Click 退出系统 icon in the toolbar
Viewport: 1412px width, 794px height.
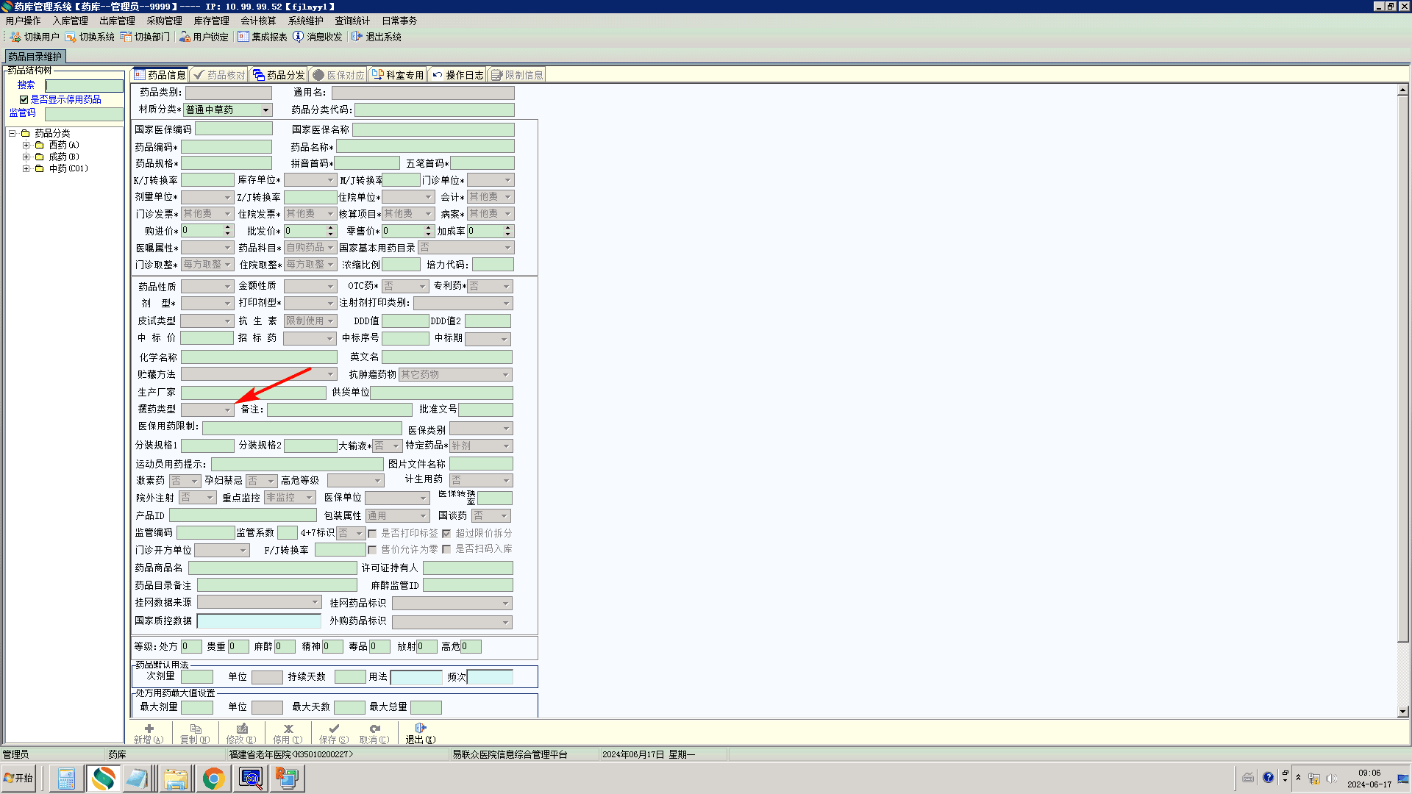click(x=357, y=37)
